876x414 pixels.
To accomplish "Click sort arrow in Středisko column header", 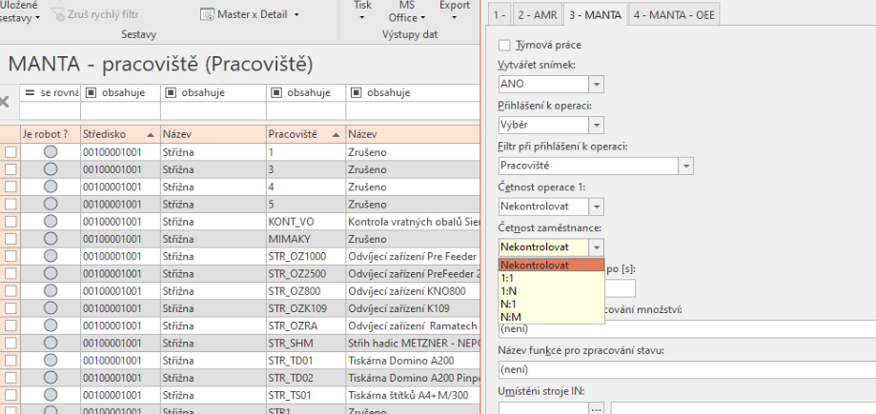I will pyautogui.click(x=149, y=135).
